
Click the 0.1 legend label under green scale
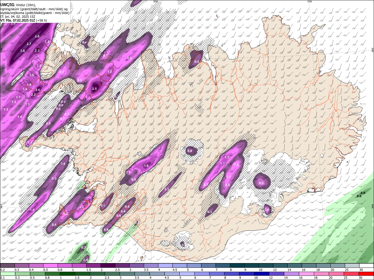2,278
